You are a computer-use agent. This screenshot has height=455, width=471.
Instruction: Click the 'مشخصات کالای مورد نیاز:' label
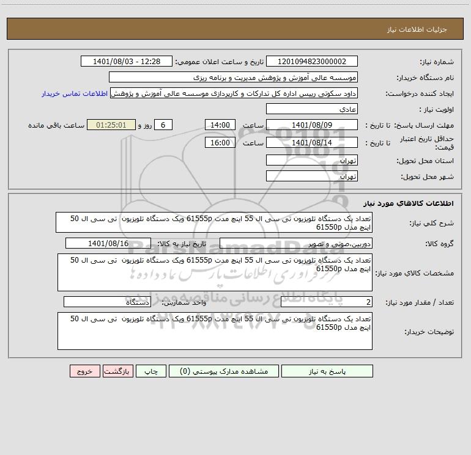(415, 273)
